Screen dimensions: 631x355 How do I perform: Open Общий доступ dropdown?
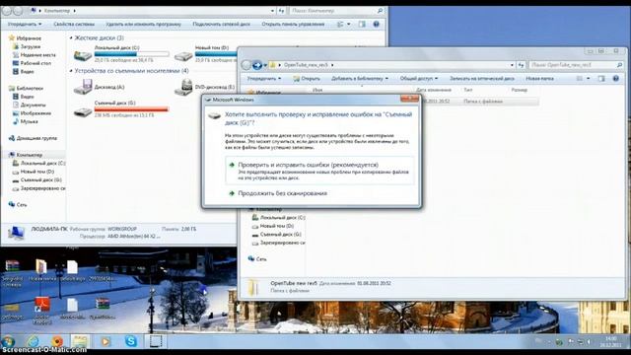(418, 79)
